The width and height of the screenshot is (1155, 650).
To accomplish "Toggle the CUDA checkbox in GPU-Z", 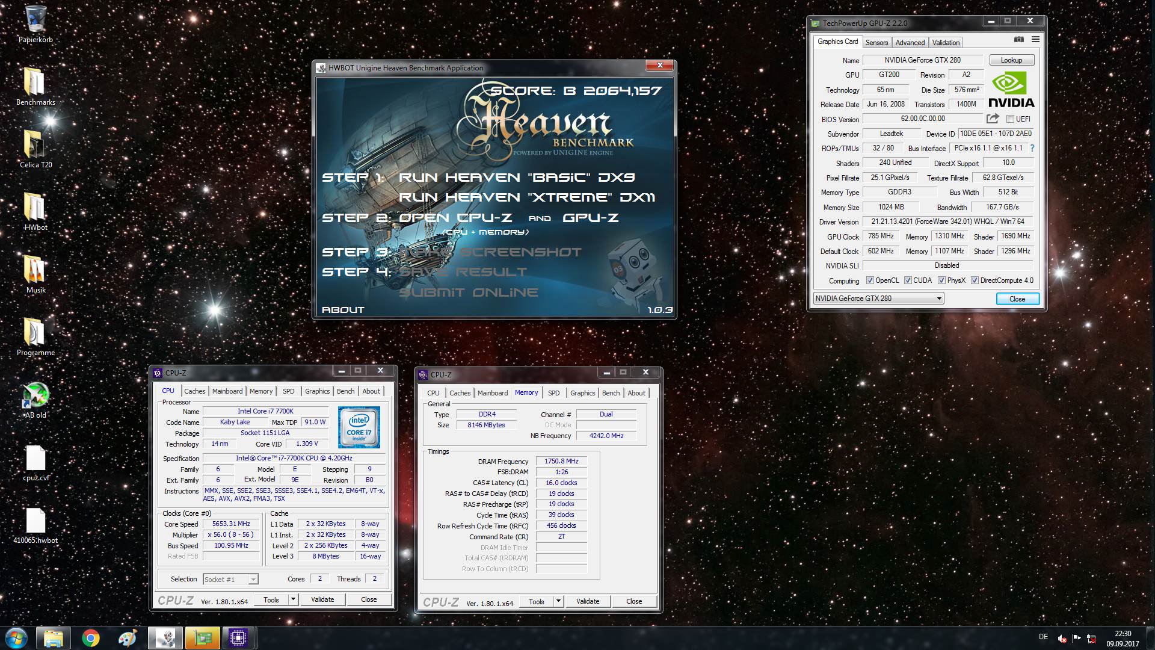I will (x=908, y=280).
